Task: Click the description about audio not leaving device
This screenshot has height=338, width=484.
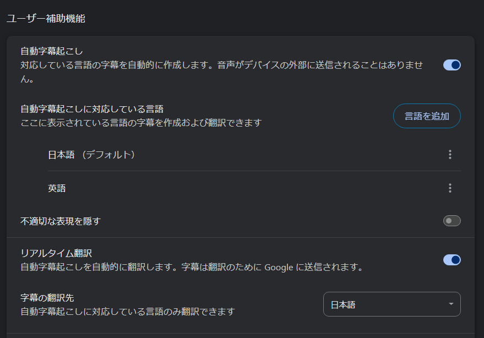Action: click(x=221, y=66)
